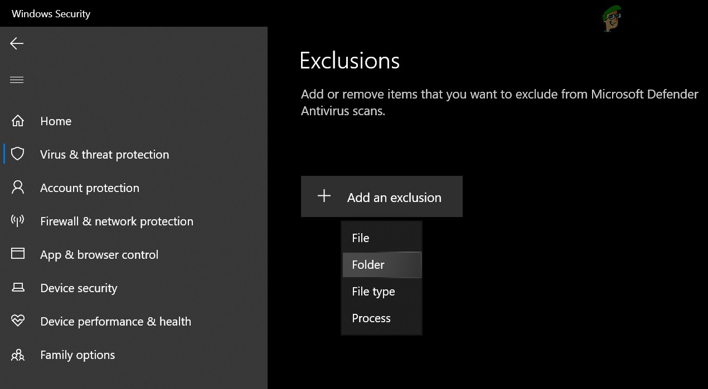Click the exclusions description text
The height and width of the screenshot is (389, 708).
(x=500, y=102)
